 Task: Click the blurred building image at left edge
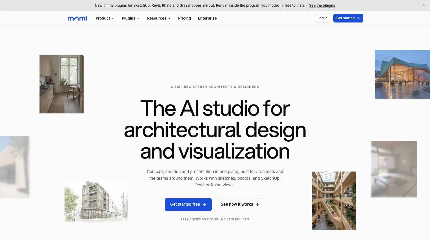15,167
